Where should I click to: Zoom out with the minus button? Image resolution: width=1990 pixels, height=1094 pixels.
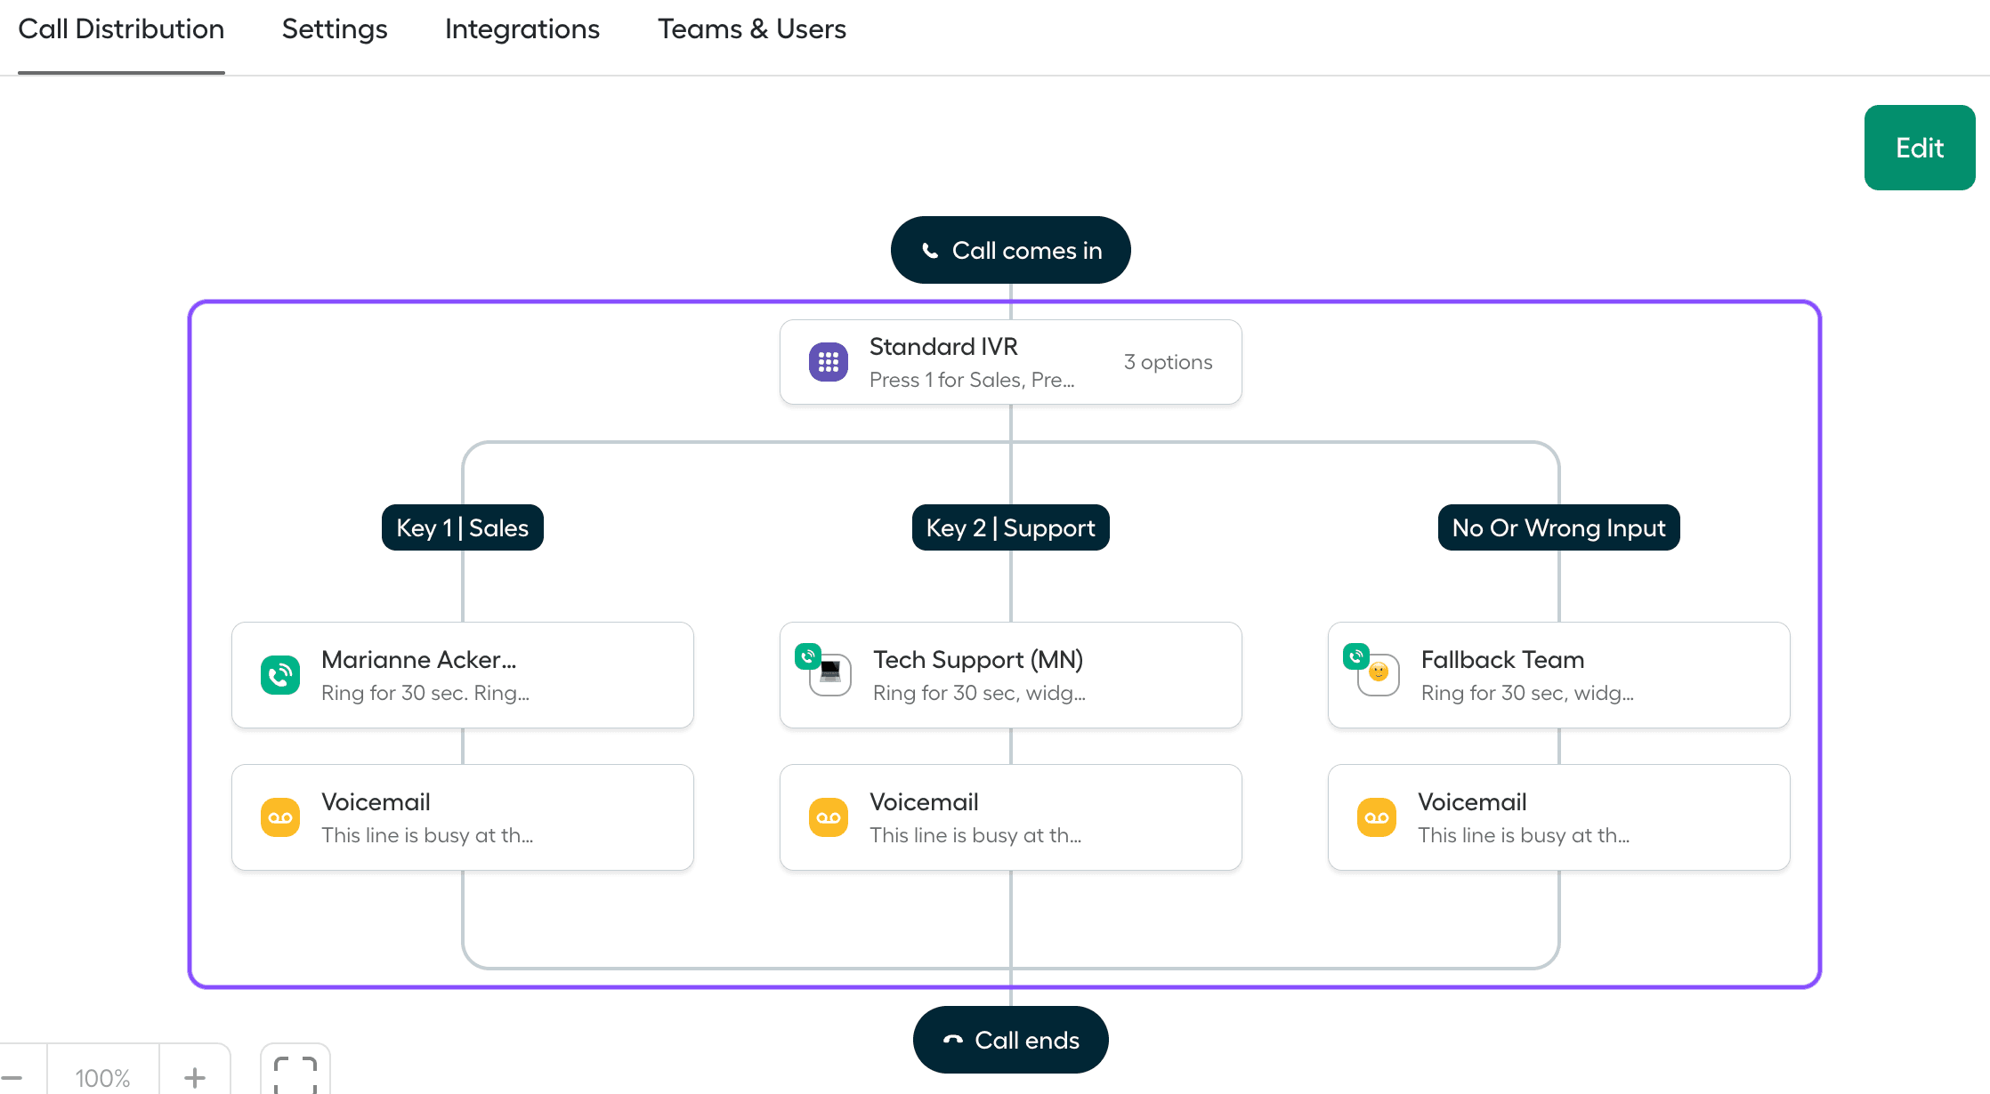click(x=12, y=1077)
